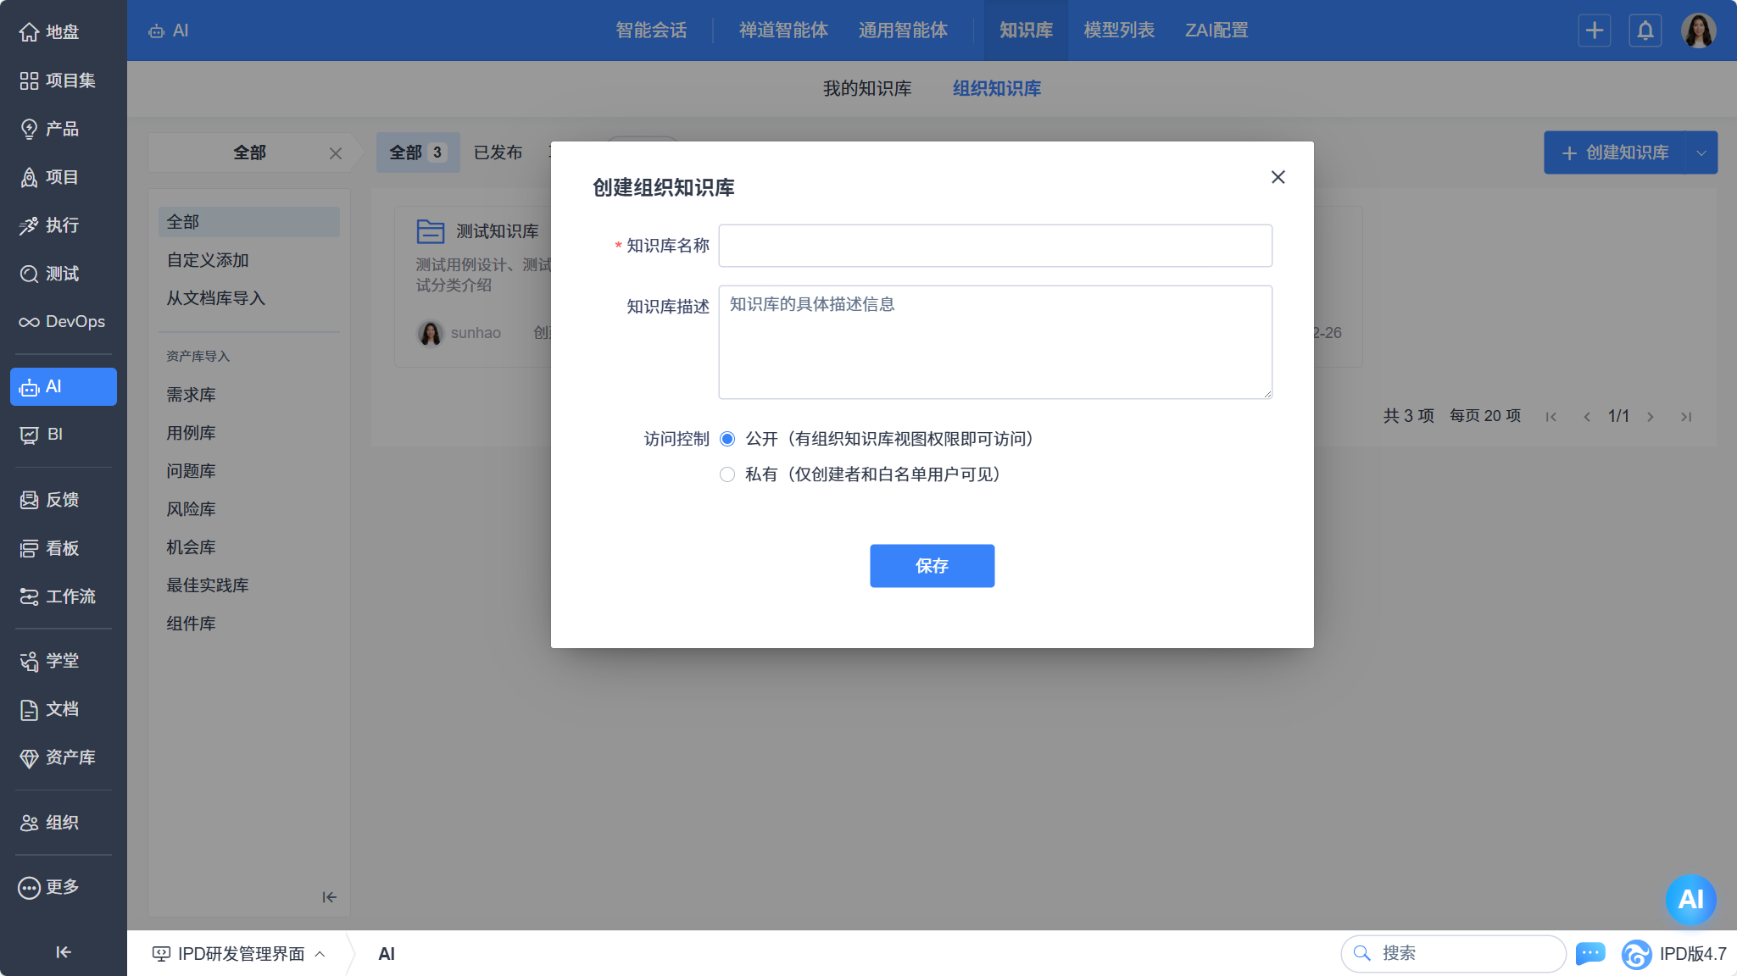Screen dimensions: 1737x976
Task: Switch to 模型列表 tab
Action: pyautogui.click(x=1118, y=30)
